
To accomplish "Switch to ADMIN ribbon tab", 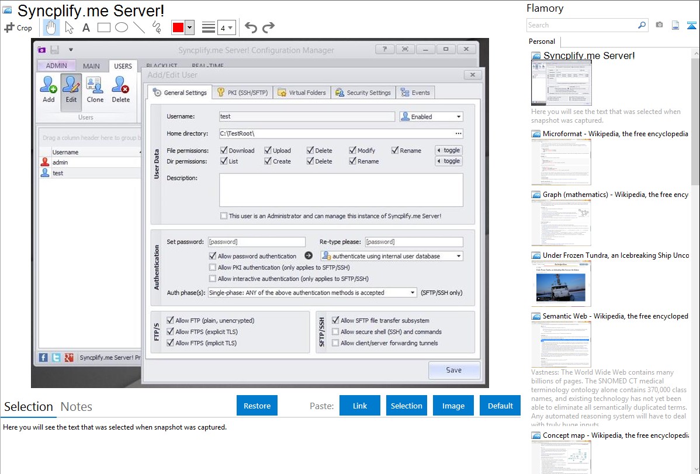I will coord(56,65).
